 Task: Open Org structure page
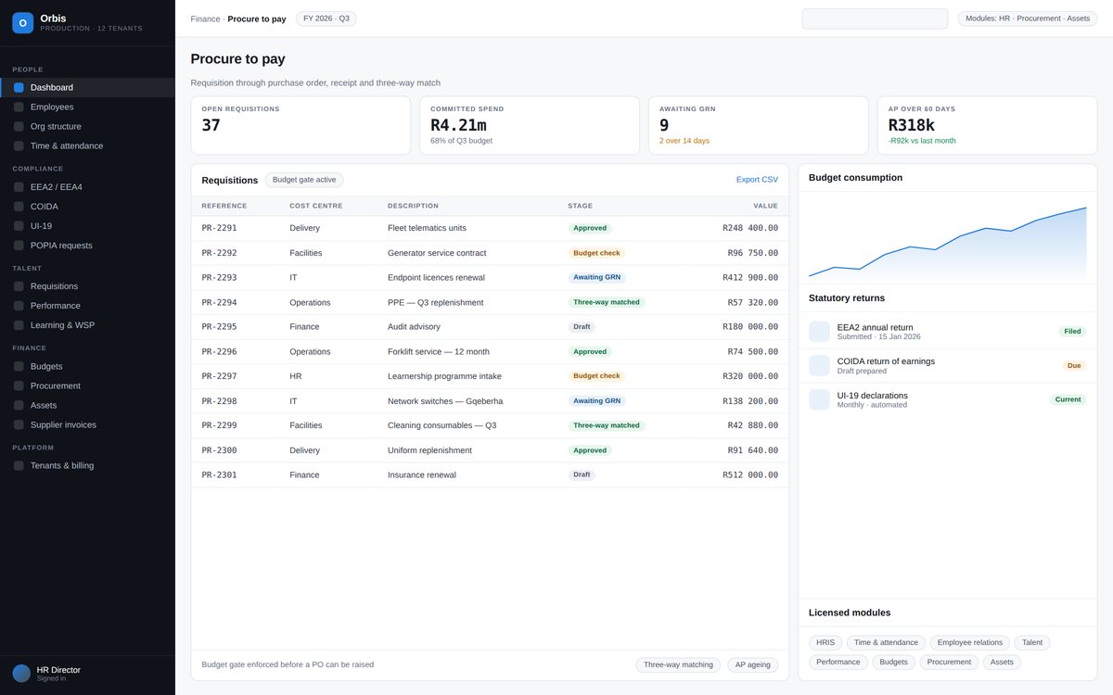(87, 126)
